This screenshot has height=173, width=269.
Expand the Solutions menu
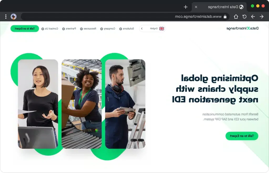[126, 28]
